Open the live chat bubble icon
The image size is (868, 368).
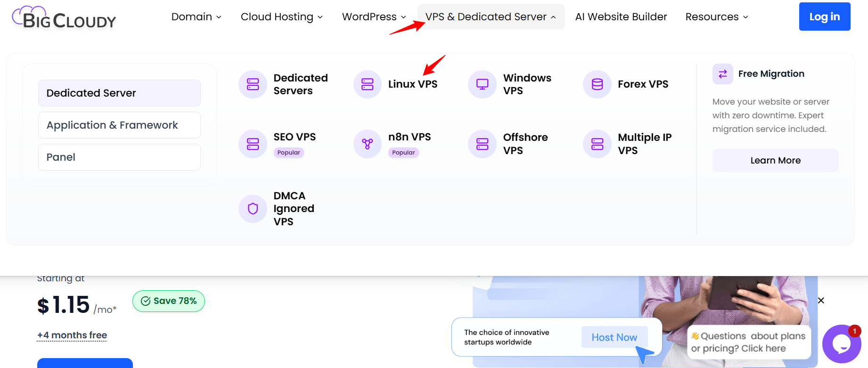click(x=842, y=344)
